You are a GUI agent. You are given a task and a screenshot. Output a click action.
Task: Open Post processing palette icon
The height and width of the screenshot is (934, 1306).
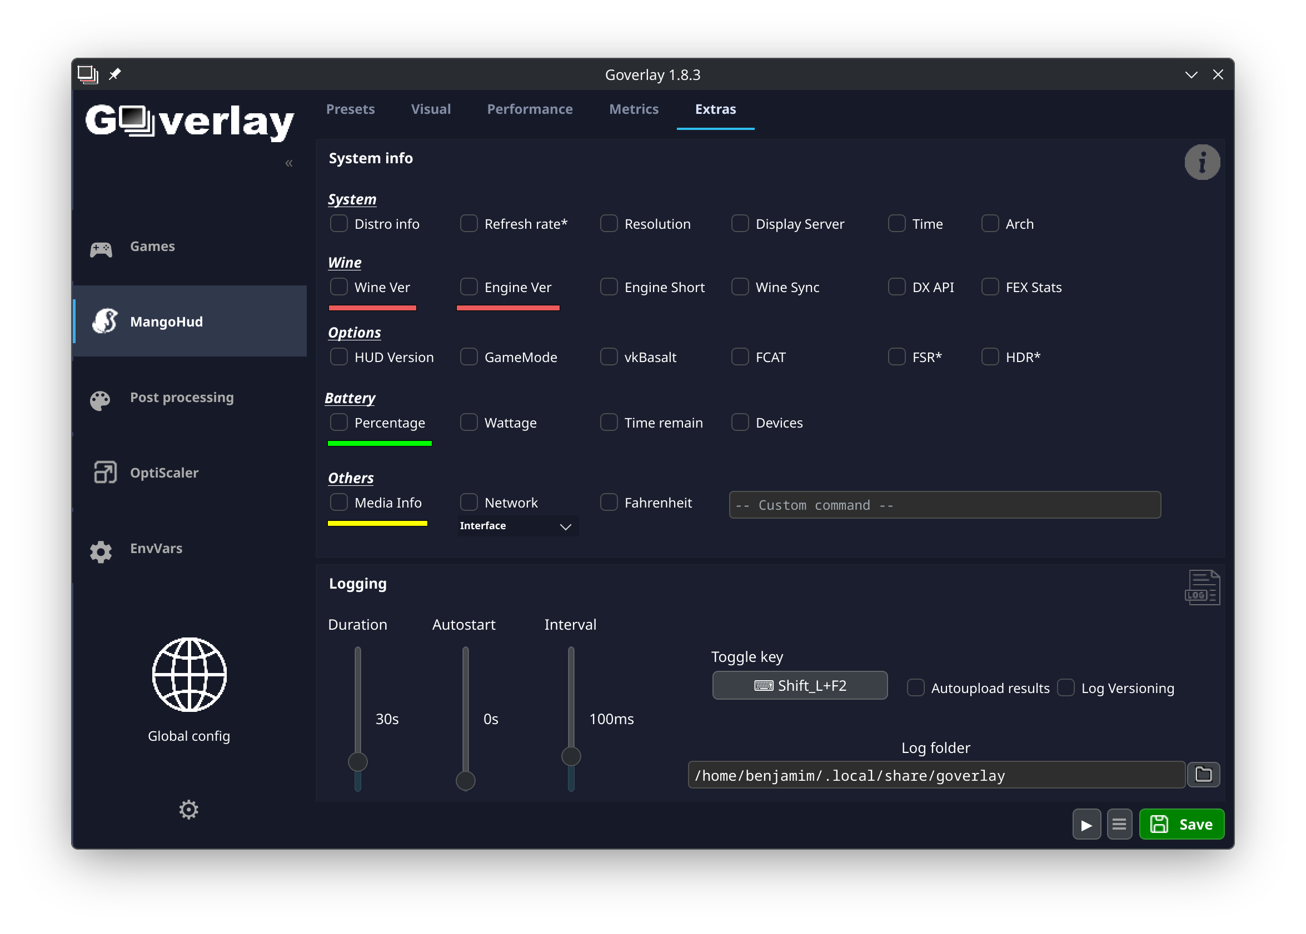(100, 401)
